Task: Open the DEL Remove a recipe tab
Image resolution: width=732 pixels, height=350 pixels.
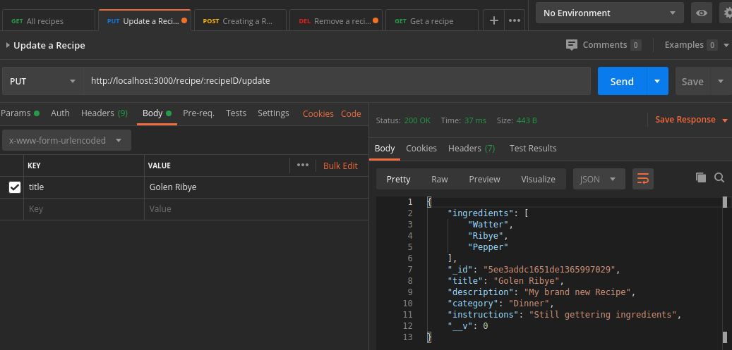Action: pos(336,21)
